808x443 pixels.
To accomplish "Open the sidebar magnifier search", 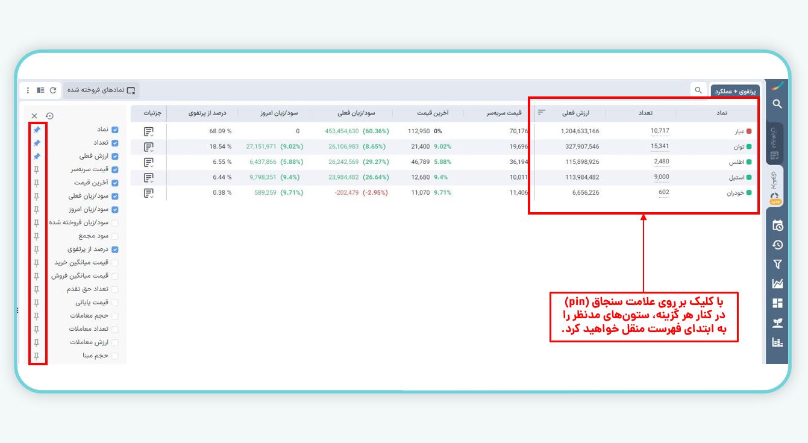I will click(777, 104).
